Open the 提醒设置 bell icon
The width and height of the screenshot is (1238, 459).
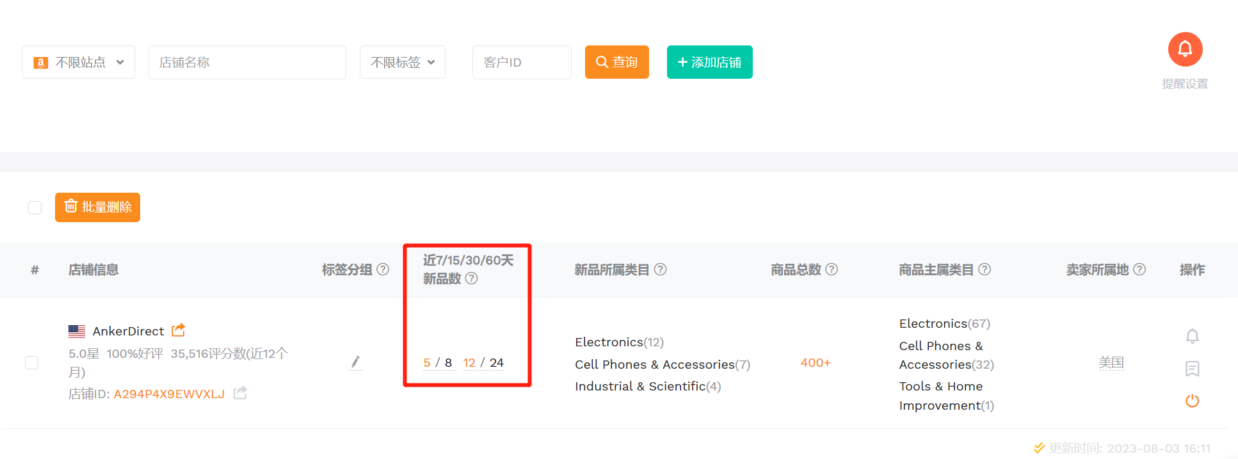coord(1185,49)
